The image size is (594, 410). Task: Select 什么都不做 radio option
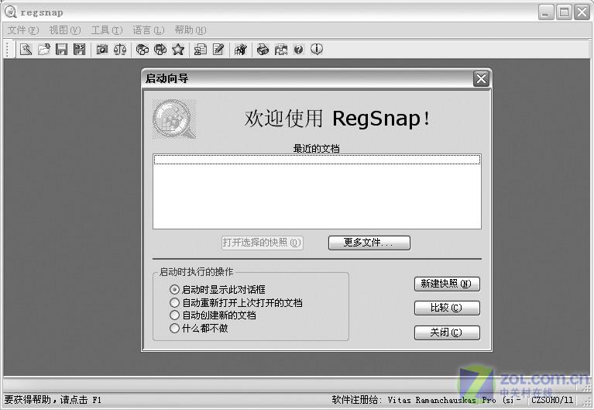pos(199,328)
